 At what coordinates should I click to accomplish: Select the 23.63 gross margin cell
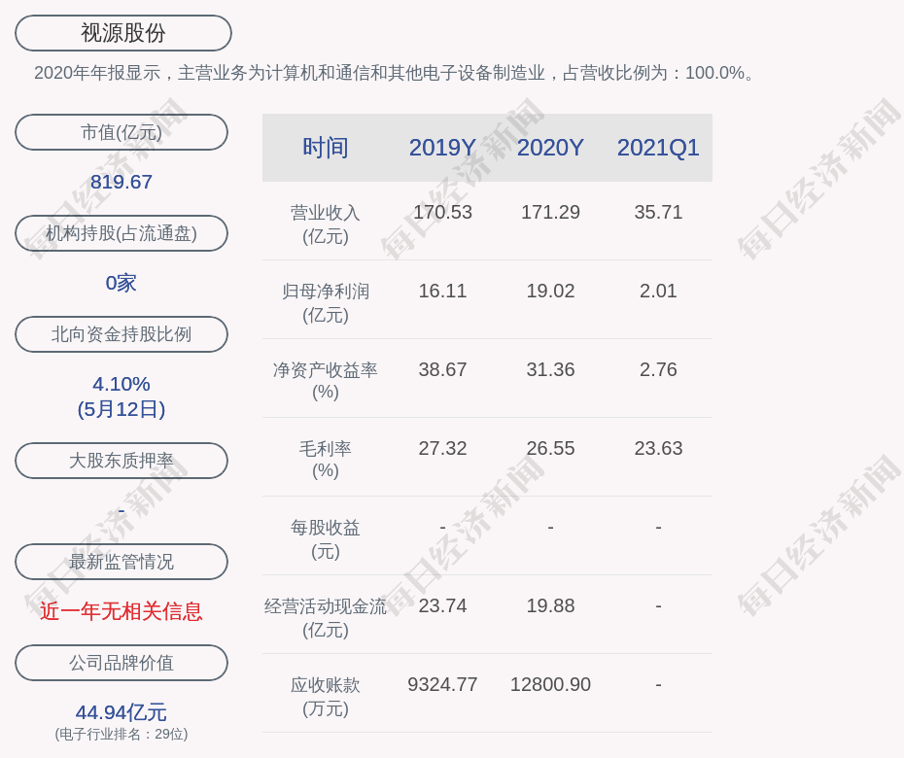tap(658, 448)
